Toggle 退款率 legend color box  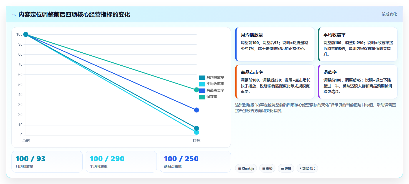point(202,97)
